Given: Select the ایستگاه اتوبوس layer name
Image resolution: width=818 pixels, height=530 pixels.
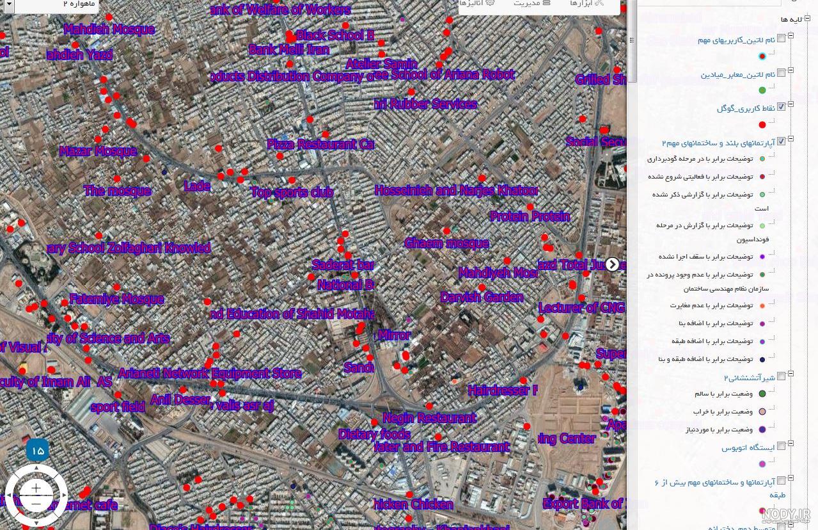Looking at the screenshot, I should pos(748,447).
